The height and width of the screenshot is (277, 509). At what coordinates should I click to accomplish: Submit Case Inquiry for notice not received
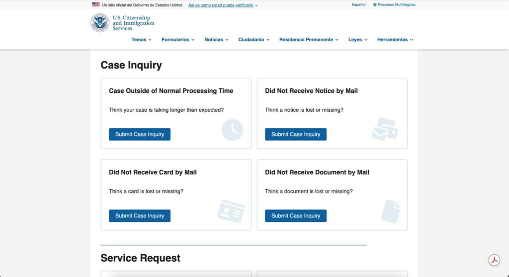pyautogui.click(x=296, y=135)
